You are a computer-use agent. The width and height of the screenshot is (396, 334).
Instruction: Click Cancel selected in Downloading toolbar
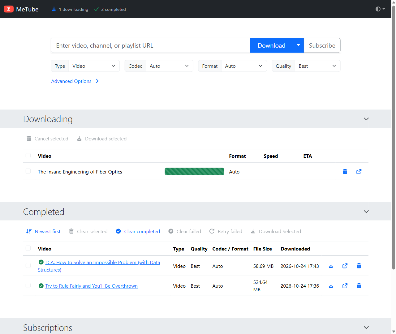pos(47,139)
